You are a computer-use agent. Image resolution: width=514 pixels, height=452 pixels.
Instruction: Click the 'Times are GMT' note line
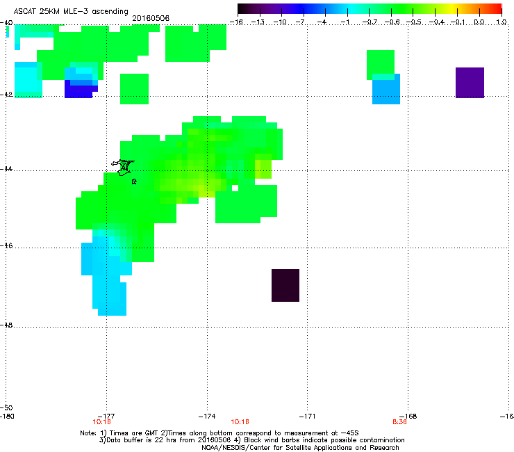tap(219, 433)
